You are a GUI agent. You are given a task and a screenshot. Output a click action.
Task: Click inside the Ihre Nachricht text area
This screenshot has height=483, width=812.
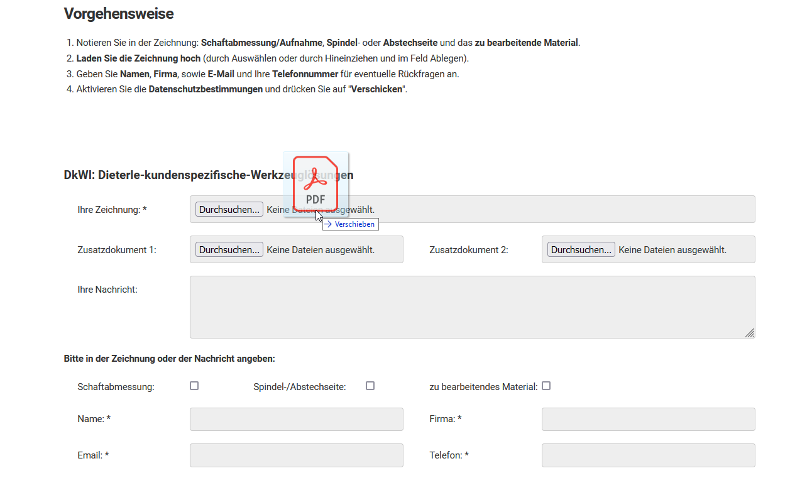click(x=472, y=307)
